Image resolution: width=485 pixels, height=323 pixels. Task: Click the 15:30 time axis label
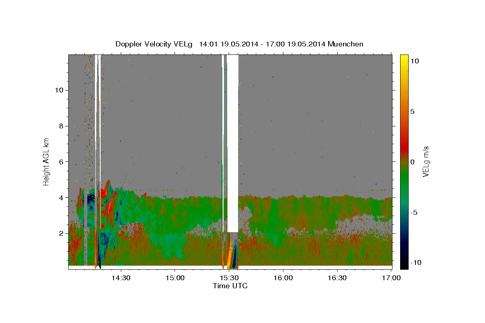tap(229, 278)
